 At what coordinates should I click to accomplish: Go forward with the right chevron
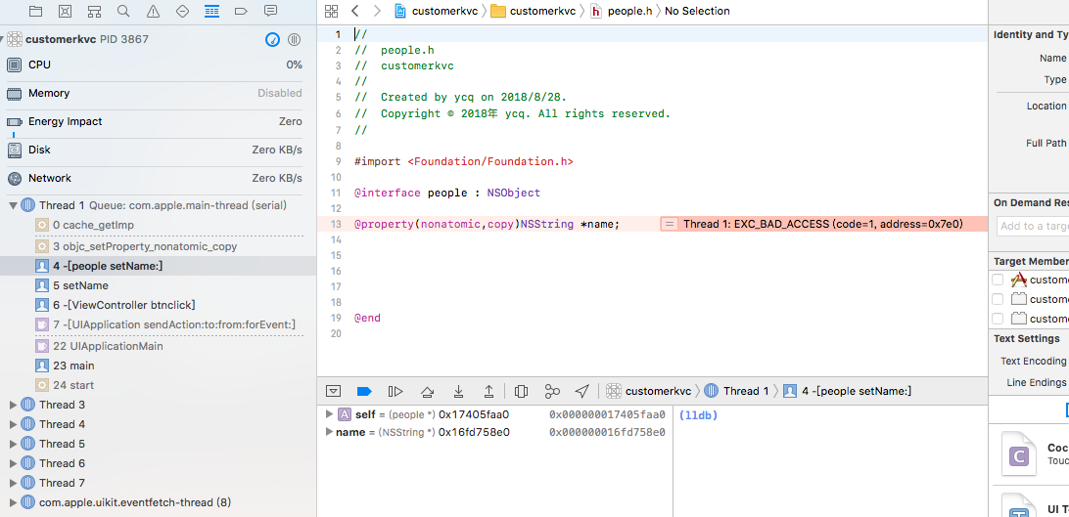377,11
